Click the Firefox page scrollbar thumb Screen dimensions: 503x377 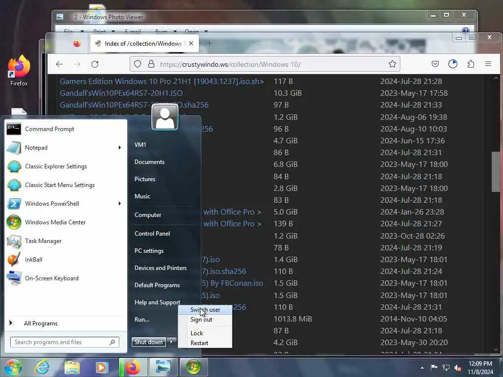pyautogui.click(x=496, y=171)
